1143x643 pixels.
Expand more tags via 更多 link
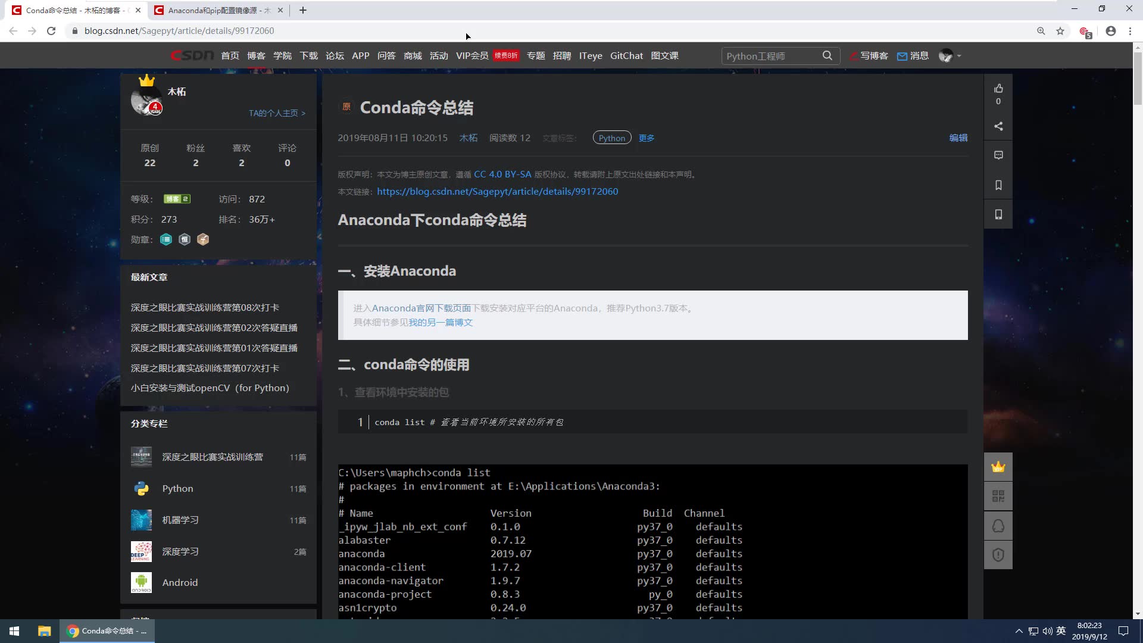point(646,138)
